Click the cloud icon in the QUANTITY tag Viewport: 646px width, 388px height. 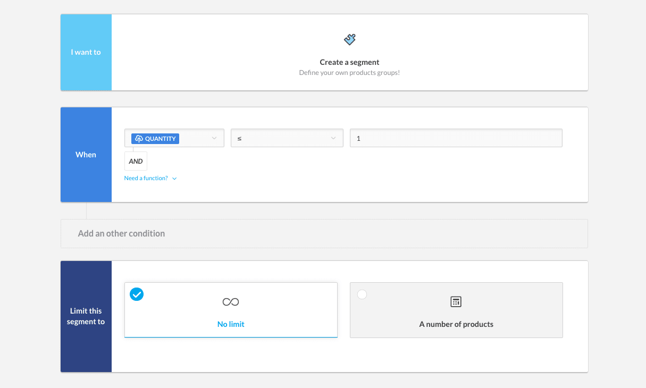[139, 139]
